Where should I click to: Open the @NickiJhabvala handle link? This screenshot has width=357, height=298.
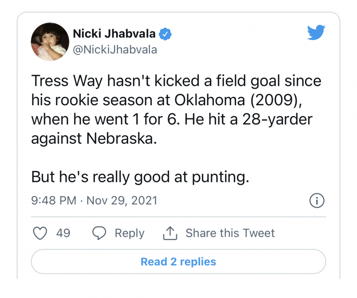point(115,50)
